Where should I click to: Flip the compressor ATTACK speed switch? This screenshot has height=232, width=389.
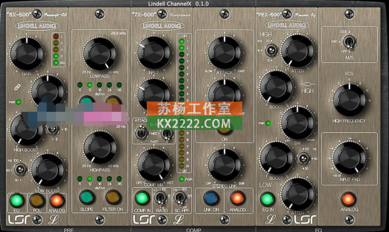(141, 133)
